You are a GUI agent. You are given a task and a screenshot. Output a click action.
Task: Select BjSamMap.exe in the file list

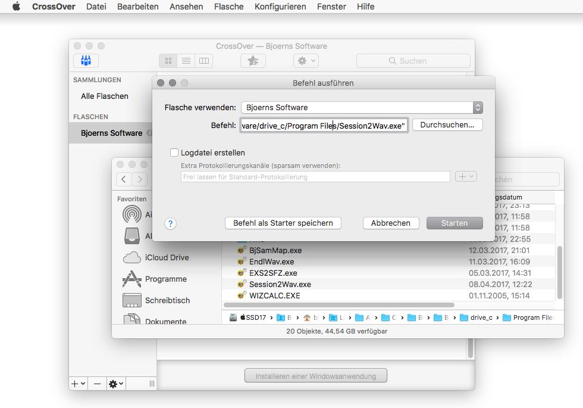tap(275, 250)
